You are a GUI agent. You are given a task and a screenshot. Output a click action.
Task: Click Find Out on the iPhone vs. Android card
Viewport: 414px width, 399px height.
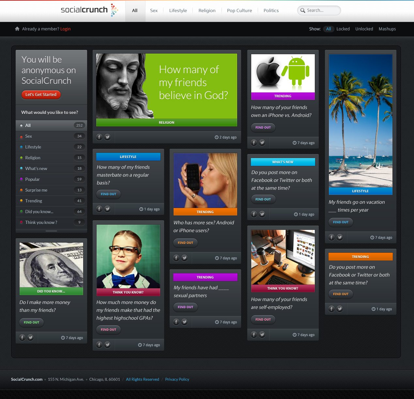click(x=263, y=128)
